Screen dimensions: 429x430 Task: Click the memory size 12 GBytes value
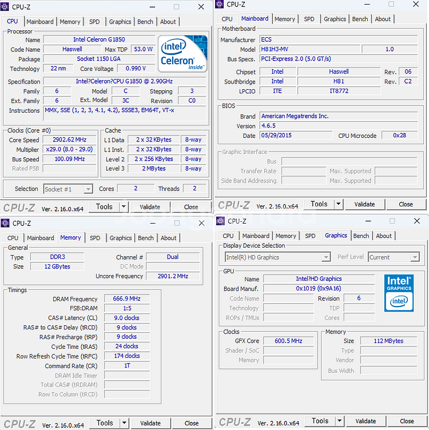(57, 266)
